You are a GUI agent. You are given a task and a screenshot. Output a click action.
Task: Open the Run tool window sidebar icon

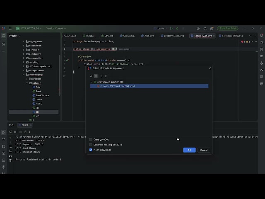coord(3,132)
